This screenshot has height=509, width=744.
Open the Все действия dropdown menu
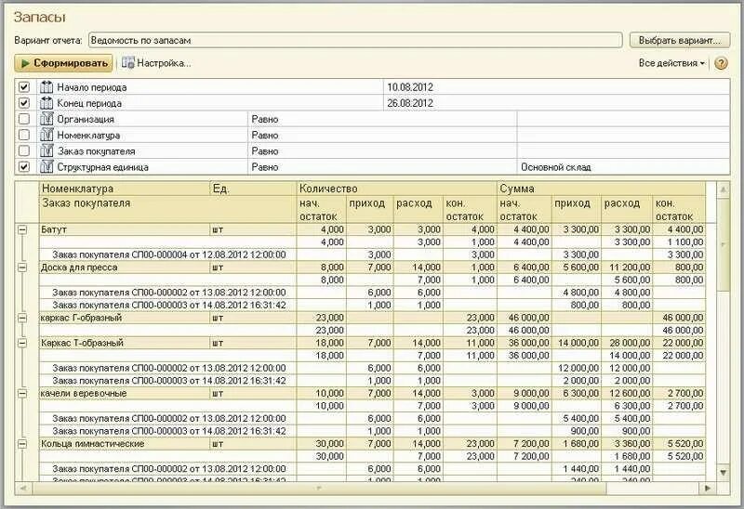(671, 63)
